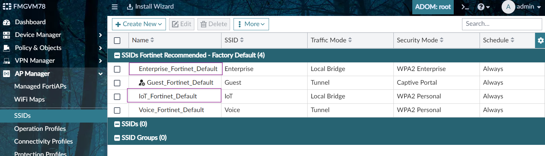
Task: Open the More actions dropdown
Action: pos(251,24)
